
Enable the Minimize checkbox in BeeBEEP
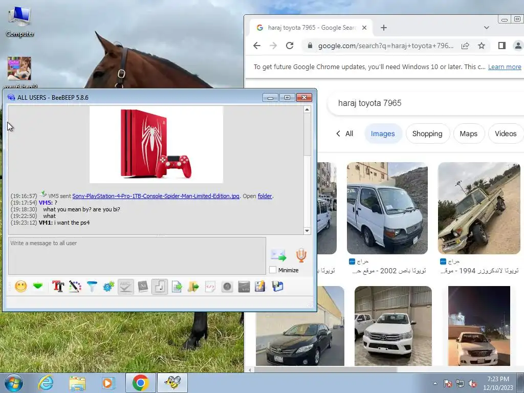coord(273,270)
